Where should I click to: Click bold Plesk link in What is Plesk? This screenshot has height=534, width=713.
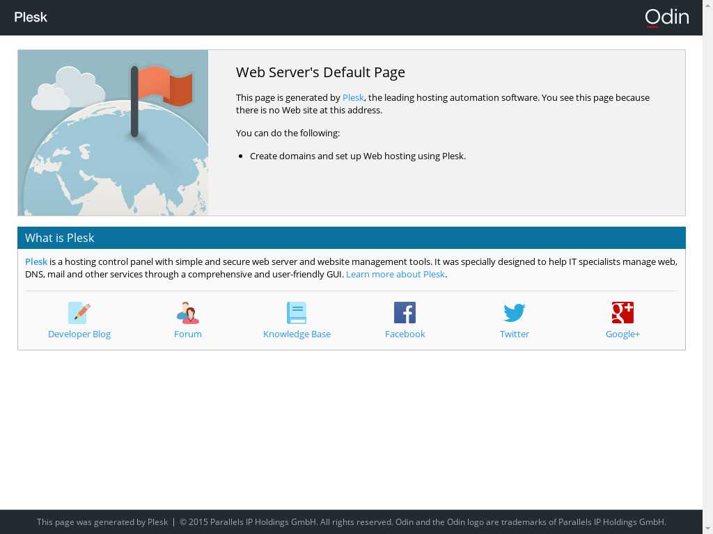tap(36, 261)
